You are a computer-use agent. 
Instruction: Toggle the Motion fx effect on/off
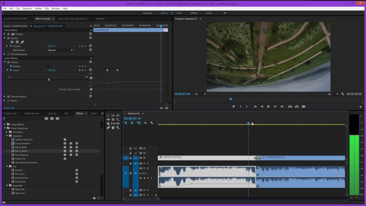(x=8, y=34)
